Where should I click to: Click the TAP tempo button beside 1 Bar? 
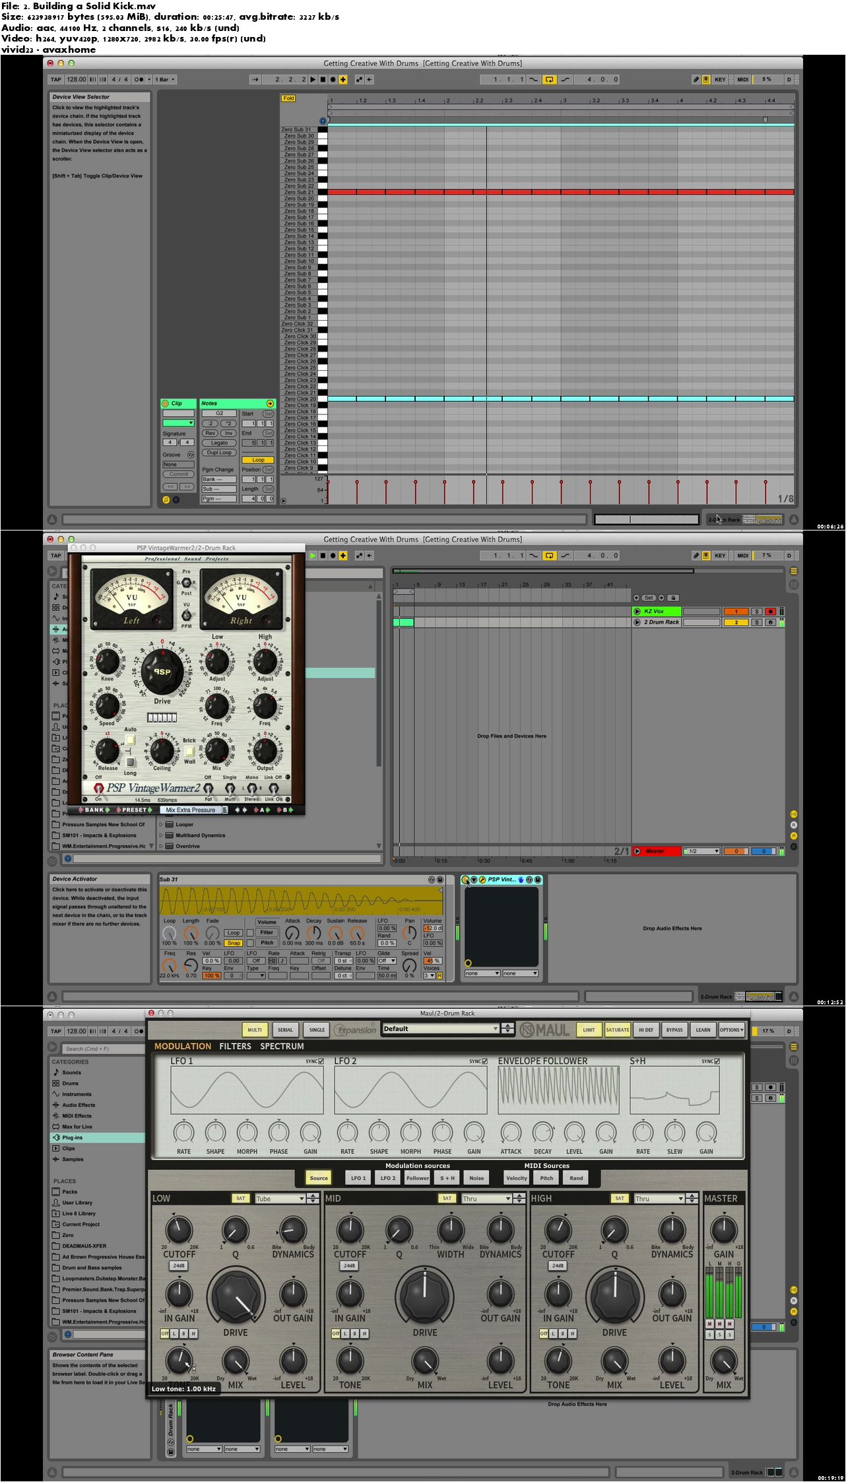click(56, 79)
